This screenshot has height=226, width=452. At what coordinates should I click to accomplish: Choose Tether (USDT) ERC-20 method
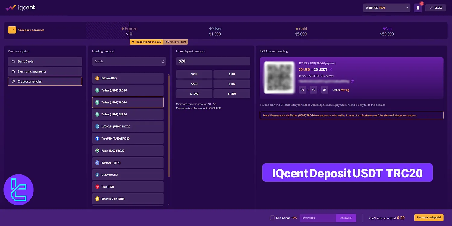[x=128, y=90]
